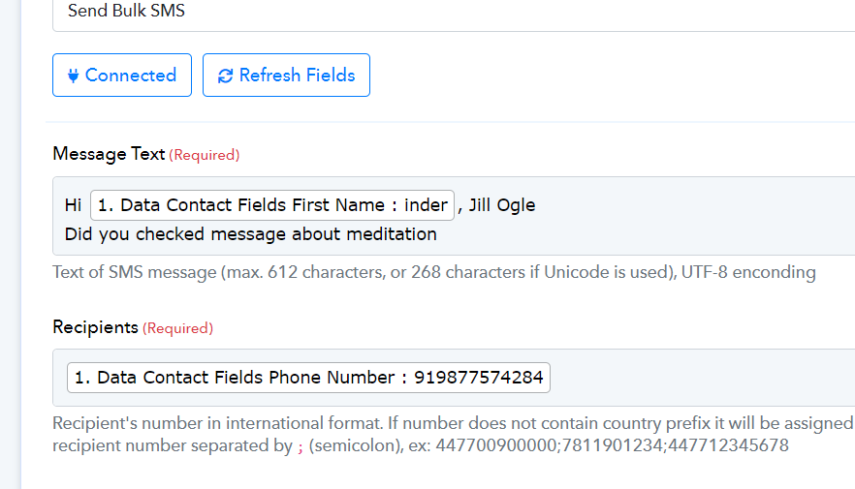Viewport: 855px width, 489px height.
Task: Click the Required marker beside Message Text
Action: 205,155
